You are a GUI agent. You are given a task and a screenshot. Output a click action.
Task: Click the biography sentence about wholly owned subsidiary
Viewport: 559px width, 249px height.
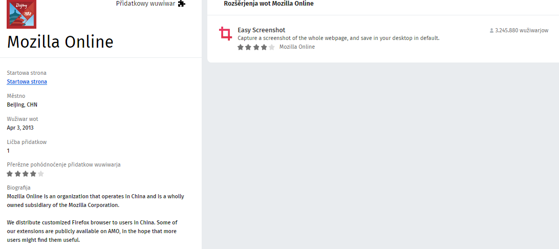[x=96, y=201]
